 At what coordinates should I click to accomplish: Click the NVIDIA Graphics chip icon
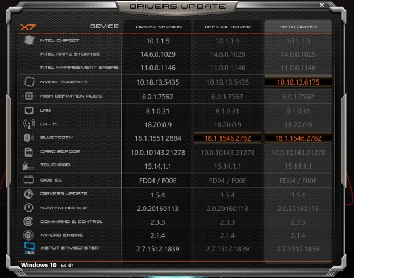[x=29, y=82]
